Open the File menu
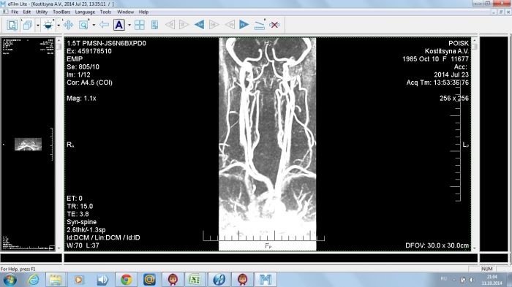 [x=15, y=12]
